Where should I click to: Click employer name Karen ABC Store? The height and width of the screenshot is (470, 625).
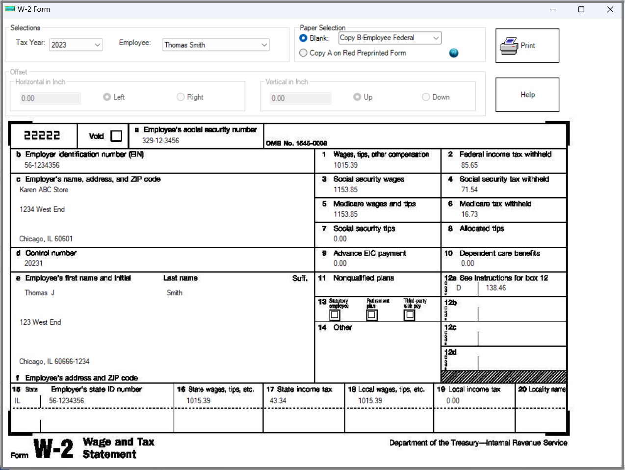coord(44,189)
